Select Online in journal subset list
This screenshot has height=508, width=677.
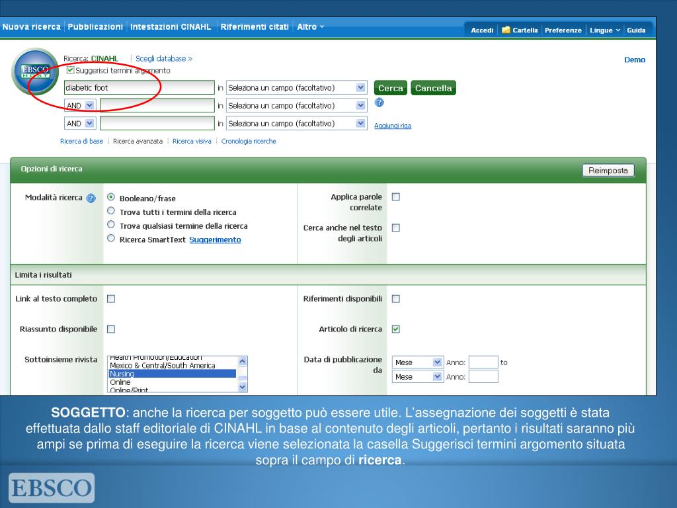pos(173,382)
